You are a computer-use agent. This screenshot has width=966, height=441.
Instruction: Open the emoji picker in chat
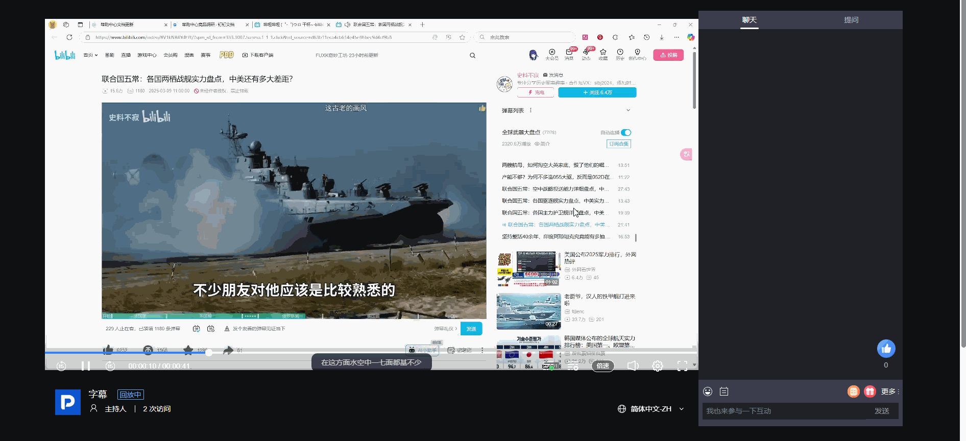pos(708,391)
